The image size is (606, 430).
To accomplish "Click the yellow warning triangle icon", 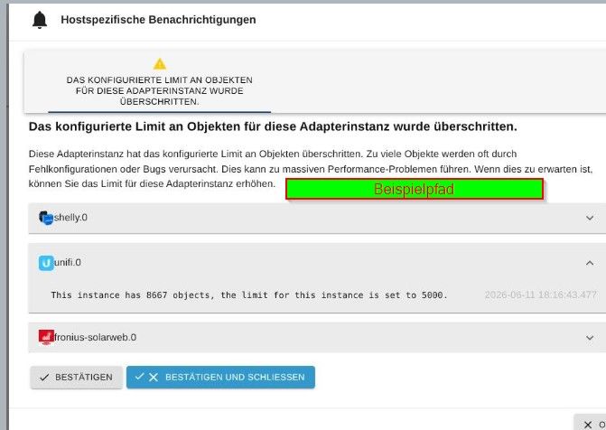I will 159,64.
